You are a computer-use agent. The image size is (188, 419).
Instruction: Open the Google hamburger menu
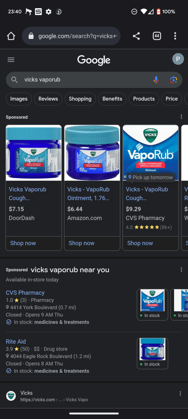[x=11, y=60]
